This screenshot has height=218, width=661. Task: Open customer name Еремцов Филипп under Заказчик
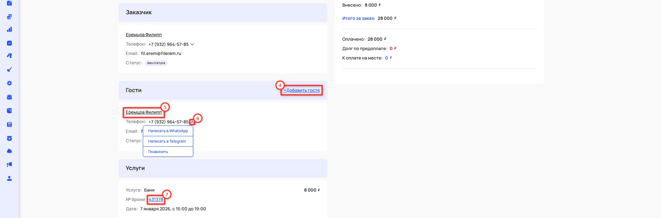144,35
